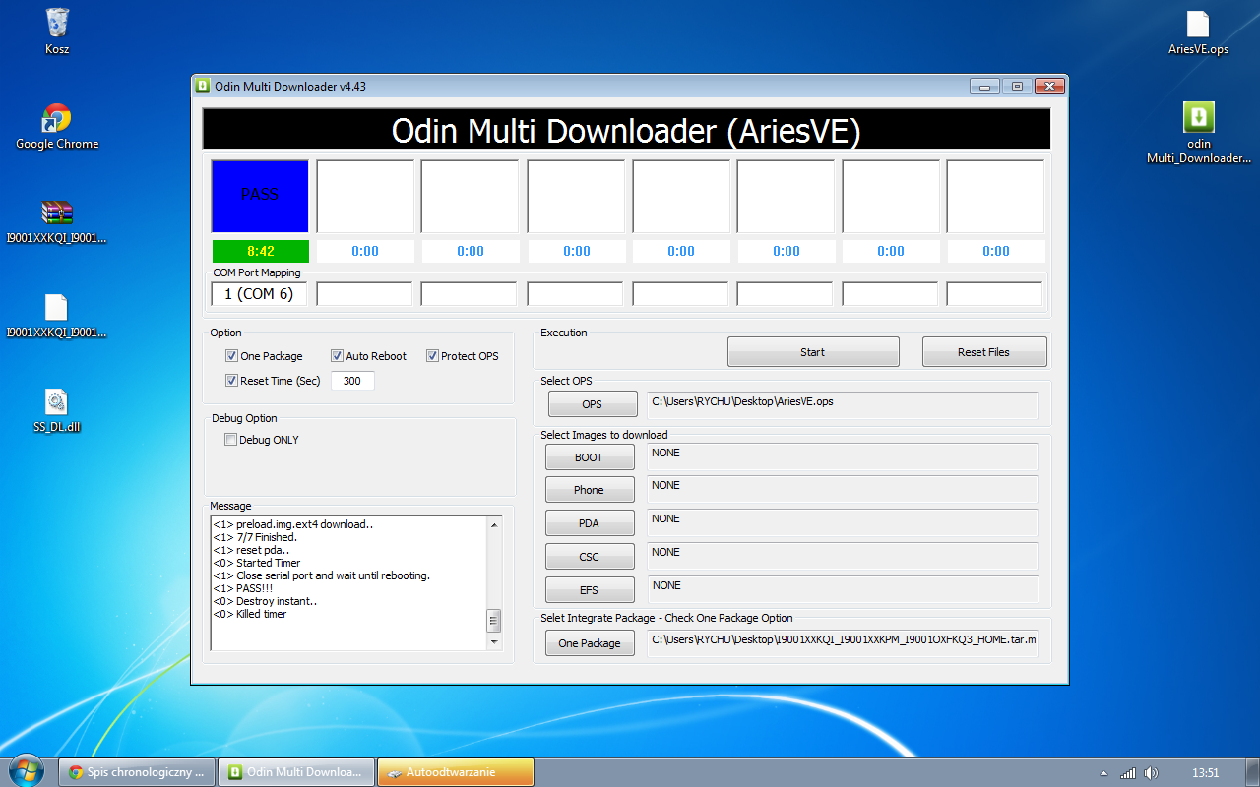Click the green 8:42 timer bar
The image size is (1260, 787).
260,251
